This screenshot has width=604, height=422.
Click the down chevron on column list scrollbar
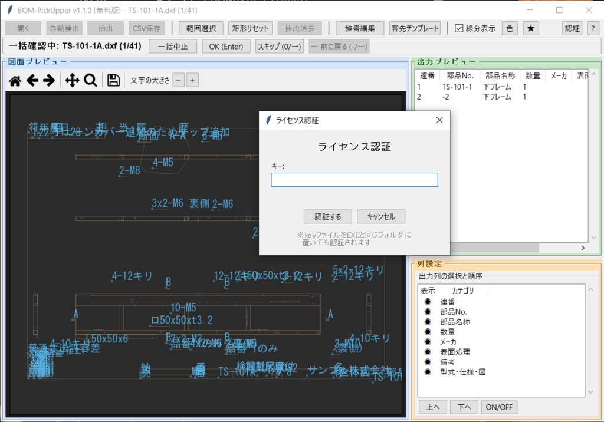click(x=590, y=391)
